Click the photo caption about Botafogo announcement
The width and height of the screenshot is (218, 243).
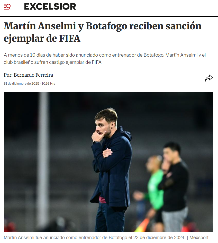[x=95, y=238]
